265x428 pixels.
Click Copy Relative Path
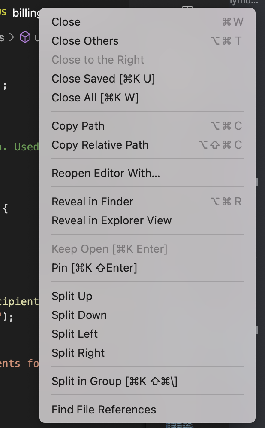point(100,145)
